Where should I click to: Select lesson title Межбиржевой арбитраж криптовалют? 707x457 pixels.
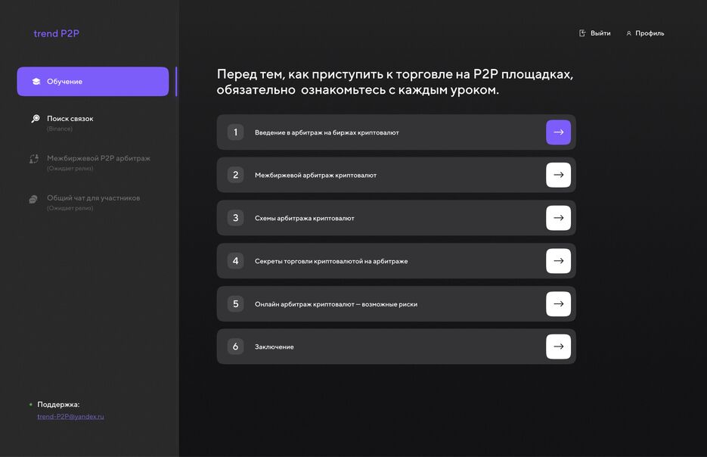point(315,175)
